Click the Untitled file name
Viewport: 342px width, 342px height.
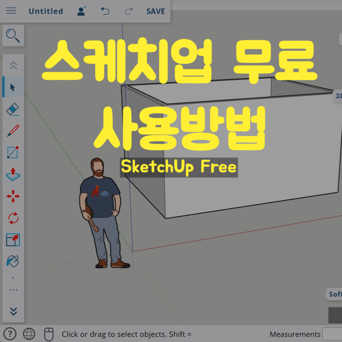coord(46,11)
